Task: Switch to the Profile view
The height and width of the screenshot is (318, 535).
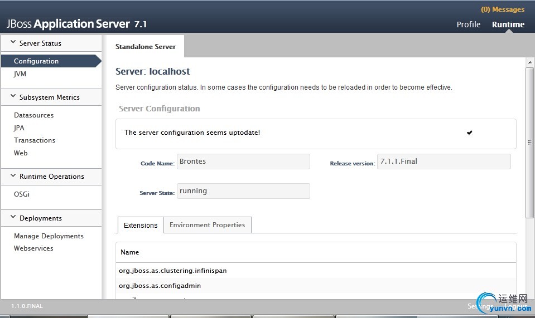Action: 469,25
